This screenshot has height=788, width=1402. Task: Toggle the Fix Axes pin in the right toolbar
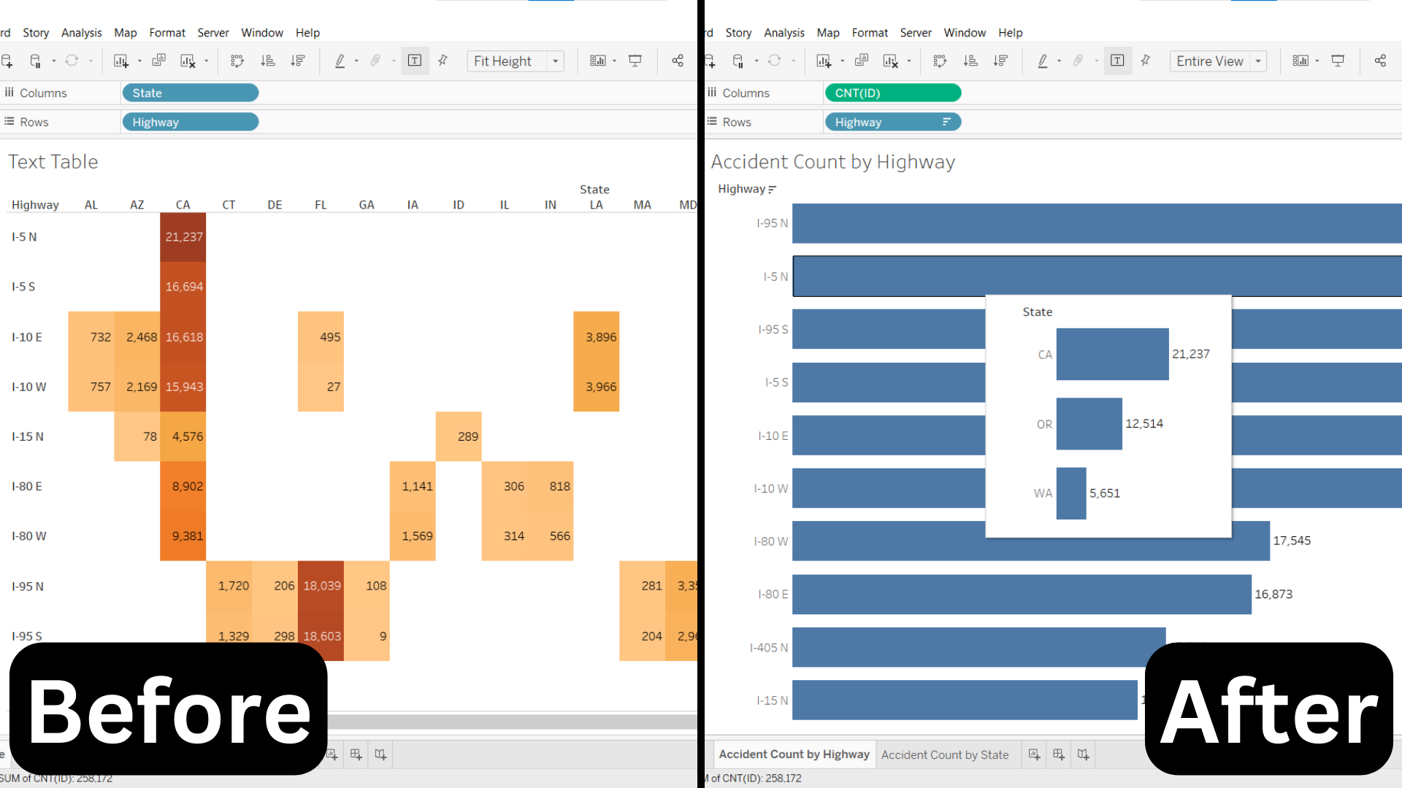[1146, 61]
